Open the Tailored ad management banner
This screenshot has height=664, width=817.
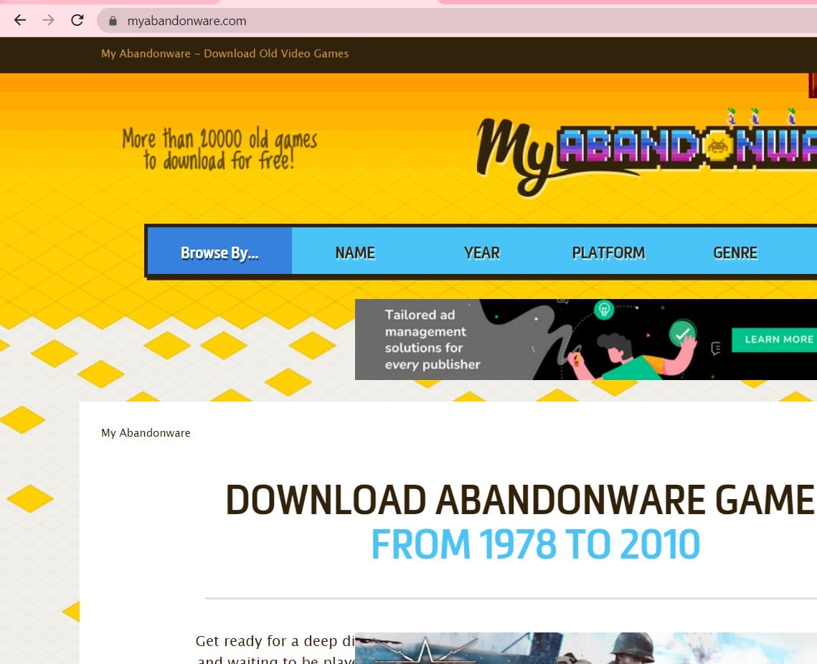(585, 340)
